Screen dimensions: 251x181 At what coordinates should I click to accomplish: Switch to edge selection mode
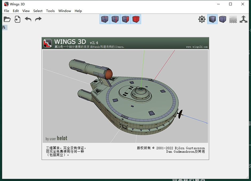(x=115, y=19)
